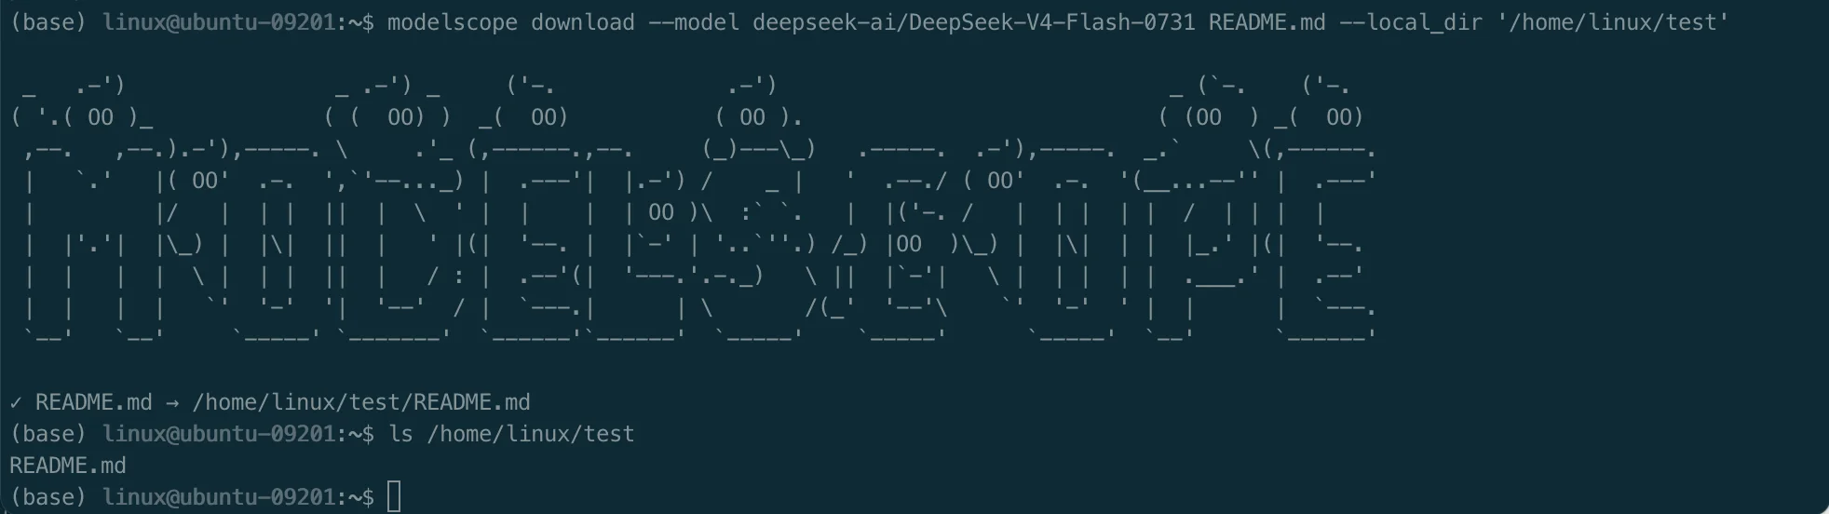This screenshot has height=514, width=1829.
Task: Click the arrow between README.md and path
Action: [171, 402]
